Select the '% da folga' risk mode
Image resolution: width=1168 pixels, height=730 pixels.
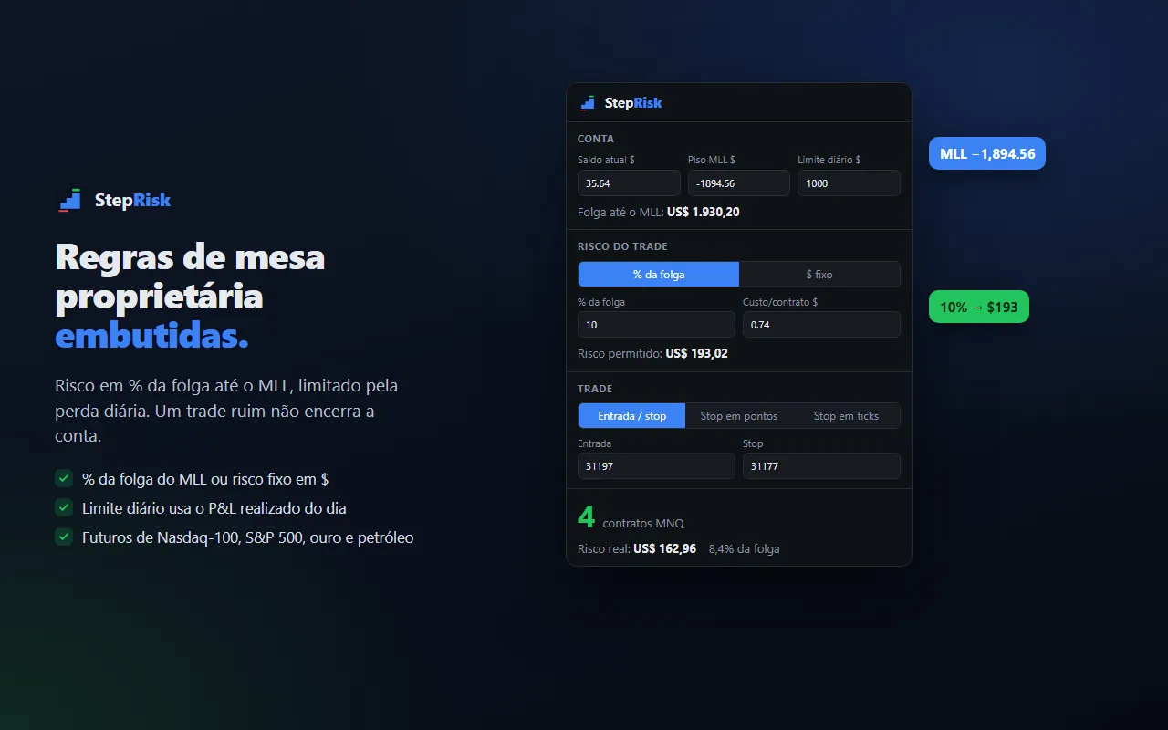[x=659, y=275]
